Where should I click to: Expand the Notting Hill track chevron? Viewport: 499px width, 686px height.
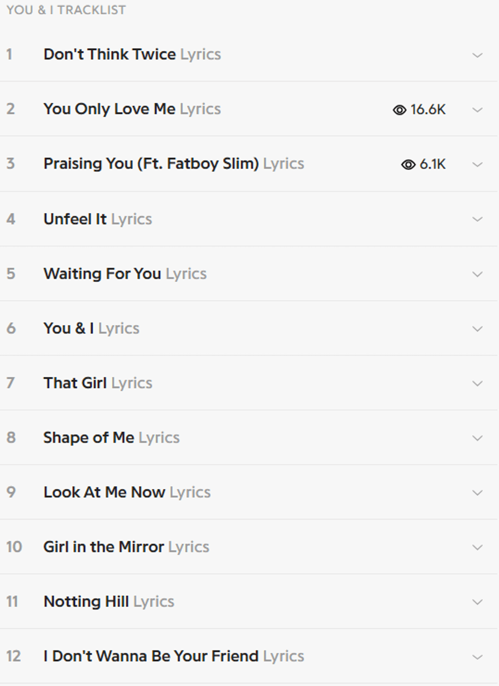click(477, 602)
